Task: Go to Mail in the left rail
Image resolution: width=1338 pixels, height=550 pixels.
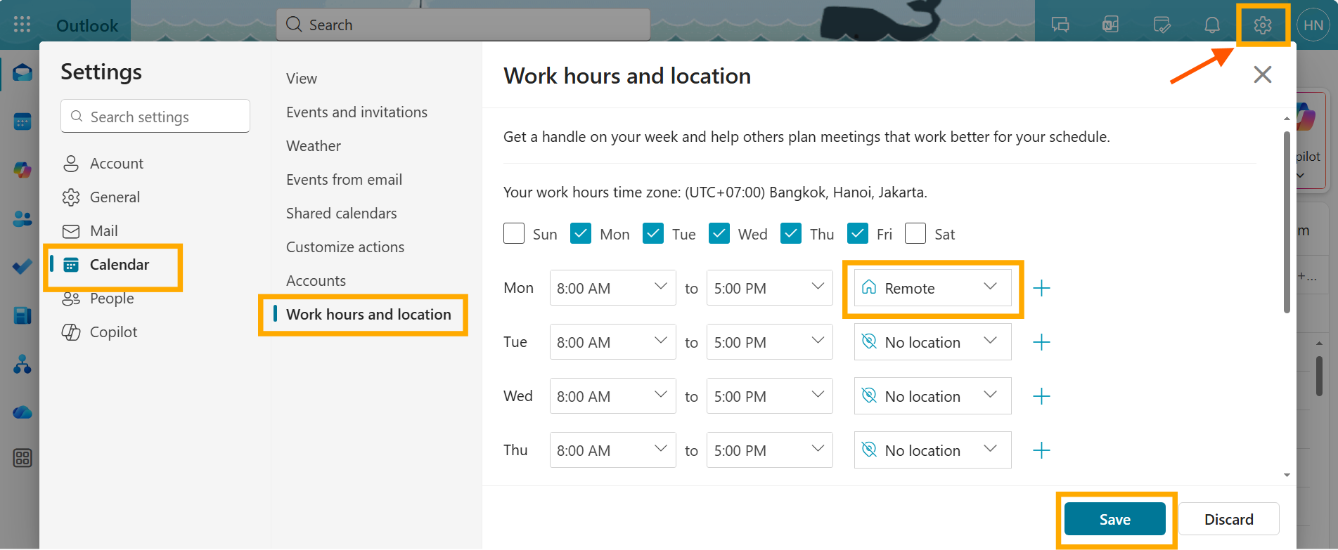Action: 22,72
